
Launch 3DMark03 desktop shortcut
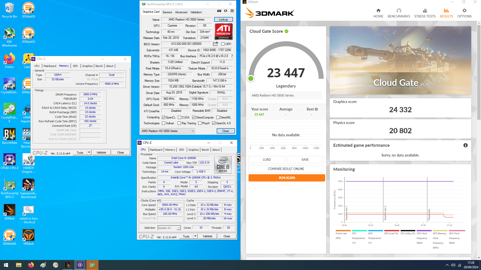[28, 35]
